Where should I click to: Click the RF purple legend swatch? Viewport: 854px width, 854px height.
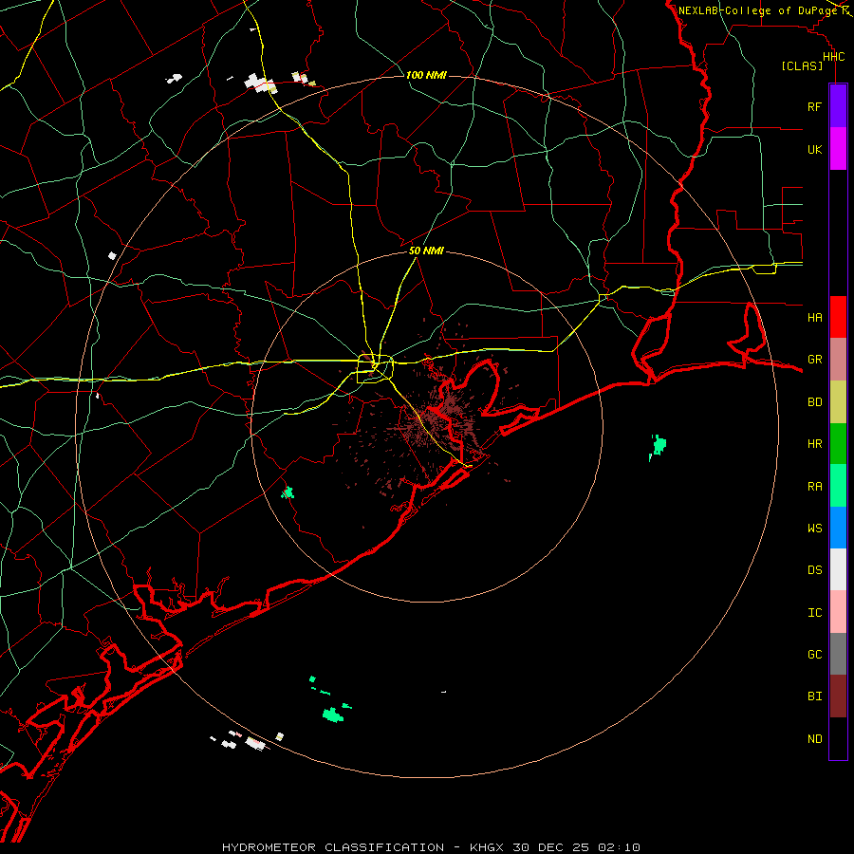[x=838, y=106]
